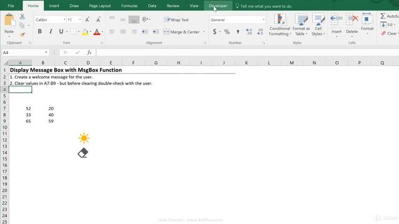Click Increase Indent icon
This screenshot has width=399, height=224.
click(155, 32)
